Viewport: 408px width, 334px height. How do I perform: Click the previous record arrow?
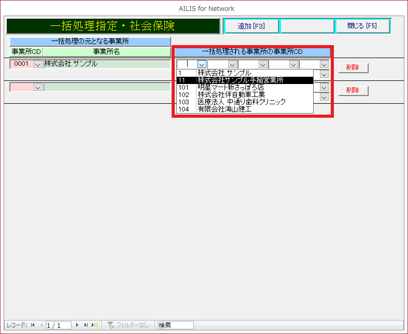point(41,325)
